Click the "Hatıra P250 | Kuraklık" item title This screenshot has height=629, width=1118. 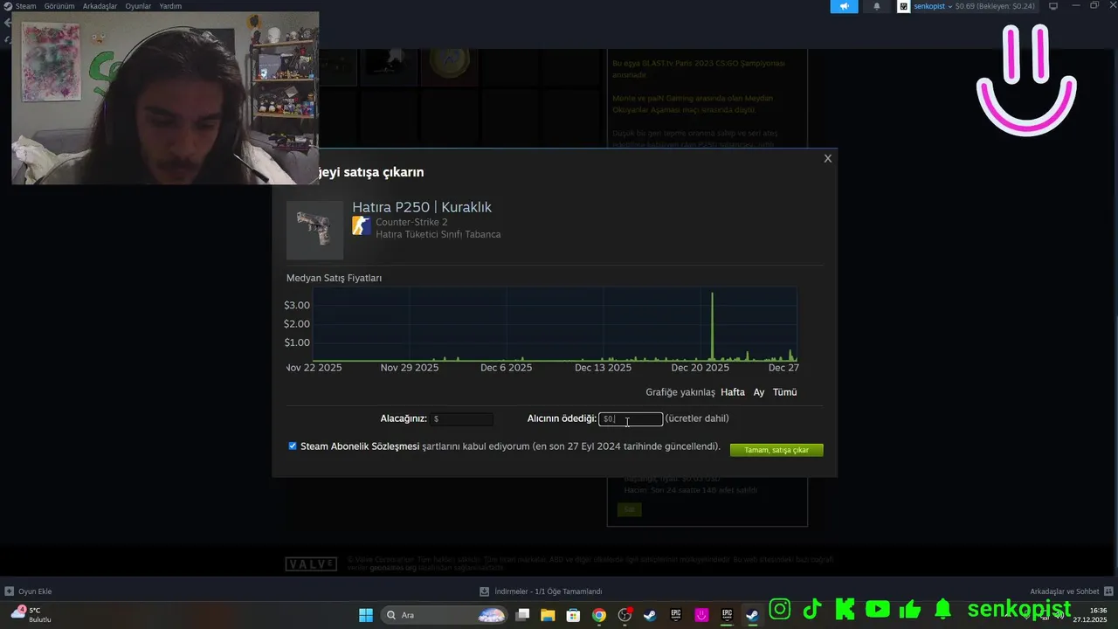(x=422, y=207)
